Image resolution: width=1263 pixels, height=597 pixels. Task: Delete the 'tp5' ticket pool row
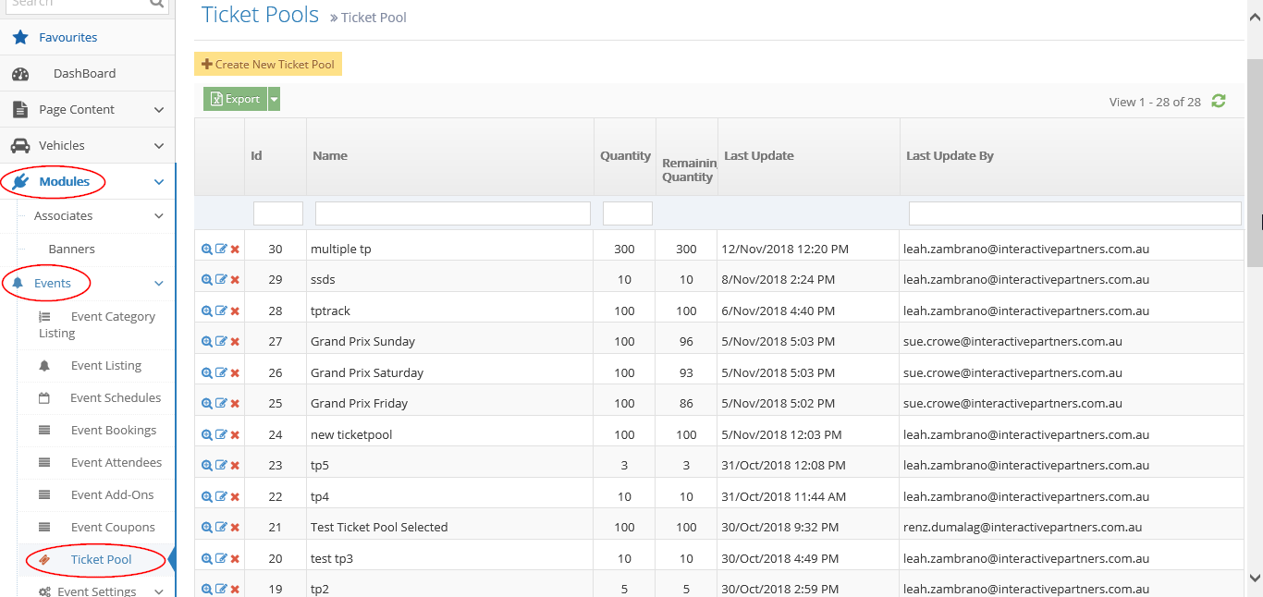[235, 466]
